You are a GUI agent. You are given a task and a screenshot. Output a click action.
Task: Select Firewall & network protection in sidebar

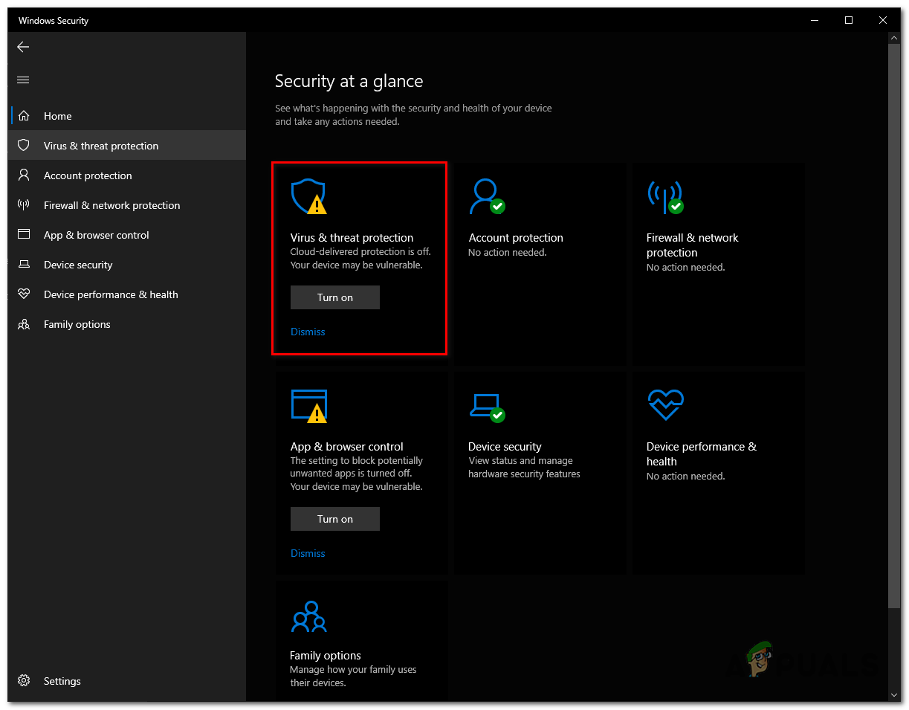111,205
